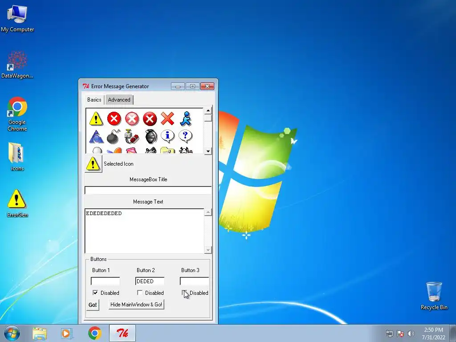Focus the Button 3 text field
Image resolution: width=456 pixels, height=342 pixels.
(x=194, y=281)
